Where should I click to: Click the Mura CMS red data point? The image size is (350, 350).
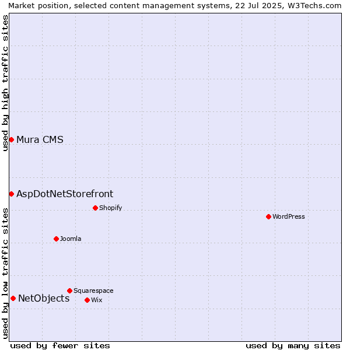tap(12, 140)
